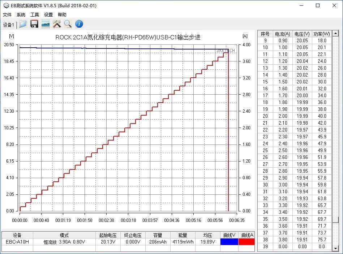Open the 设置 menu

pos(48,15)
